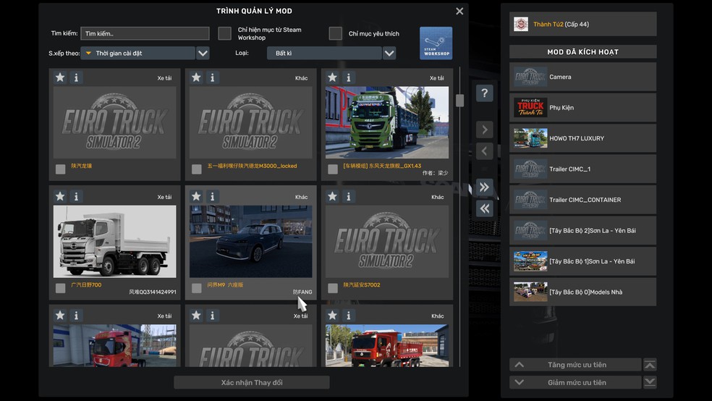This screenshot has height=401, width=712.
Task: Star the red tractor truck mod in the bottom row
Action: (60, 316)
